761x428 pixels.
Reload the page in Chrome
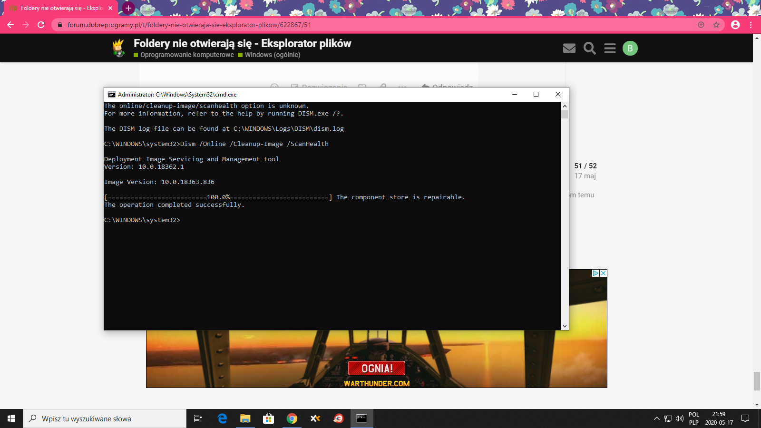41,25
